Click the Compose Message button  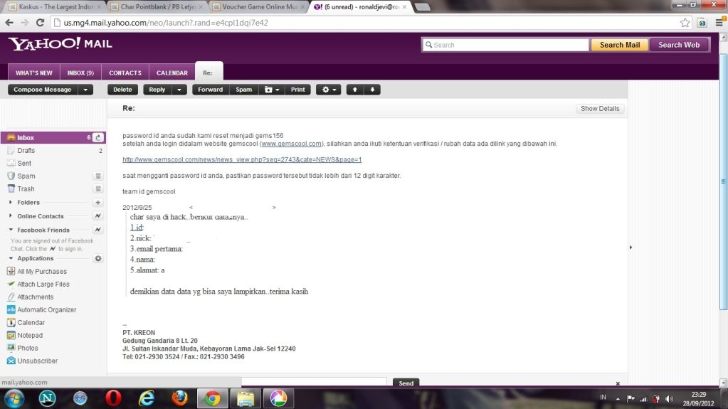(x=42, y=90)
